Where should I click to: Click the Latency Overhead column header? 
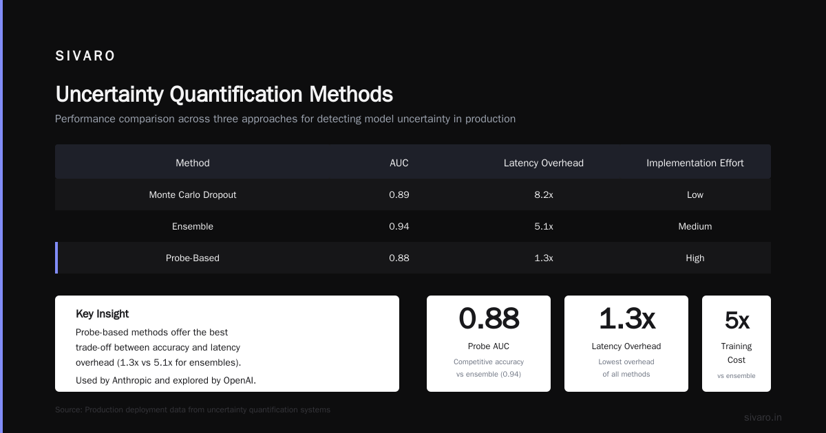pos(544,163)
